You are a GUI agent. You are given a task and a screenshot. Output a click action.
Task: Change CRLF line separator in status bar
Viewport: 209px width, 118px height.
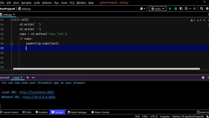click(x=145, y=117)
